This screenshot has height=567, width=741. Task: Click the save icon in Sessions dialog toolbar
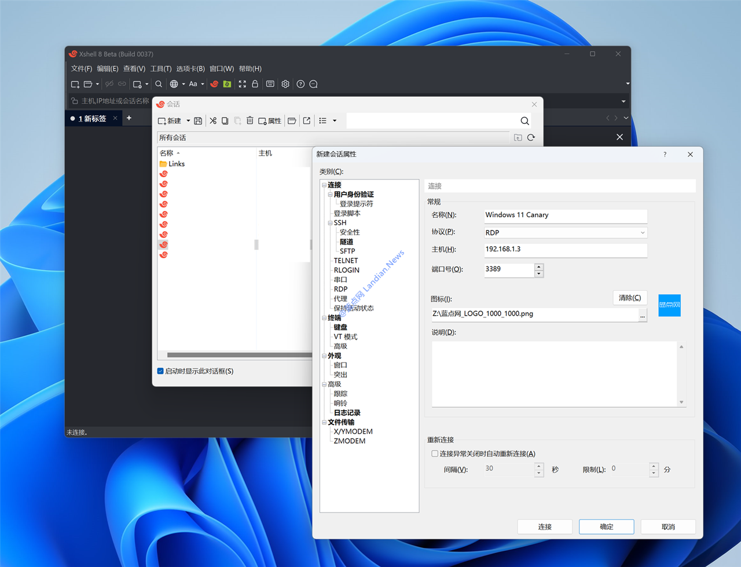[198, 120]
